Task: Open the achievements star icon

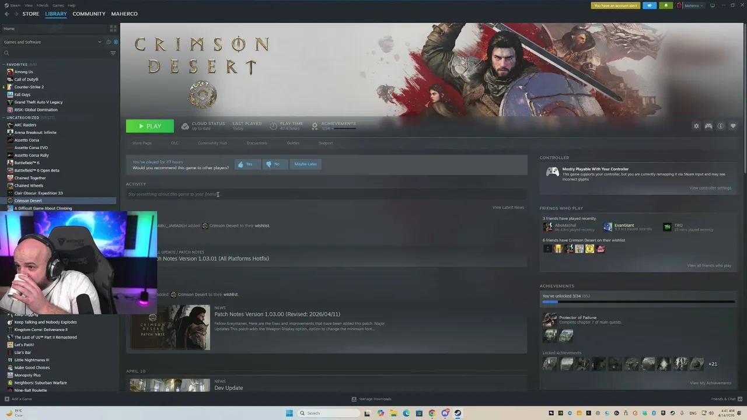Action: point(315,126)
